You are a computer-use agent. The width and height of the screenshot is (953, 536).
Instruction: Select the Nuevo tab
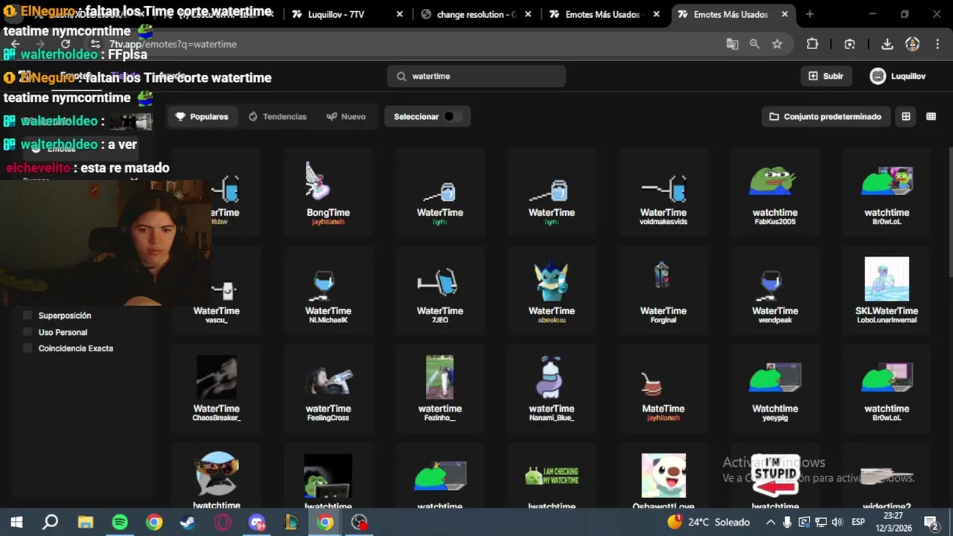click(346, 116)
